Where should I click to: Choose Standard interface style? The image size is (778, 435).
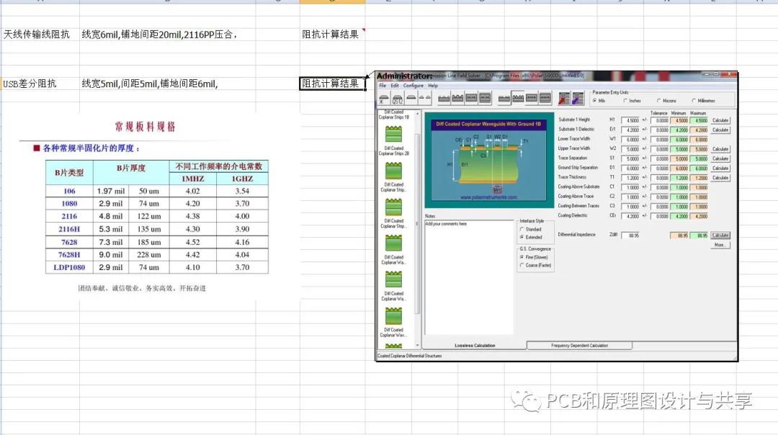[522, 229]
